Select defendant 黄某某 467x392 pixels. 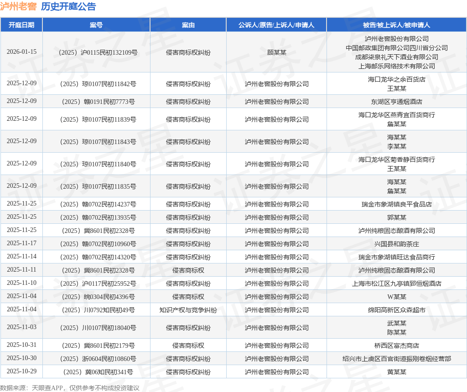click(397, 372)
